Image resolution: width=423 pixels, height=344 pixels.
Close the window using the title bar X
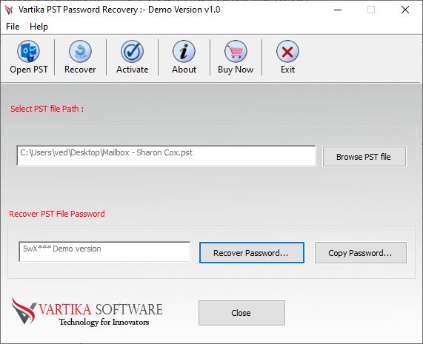[405, 10]
